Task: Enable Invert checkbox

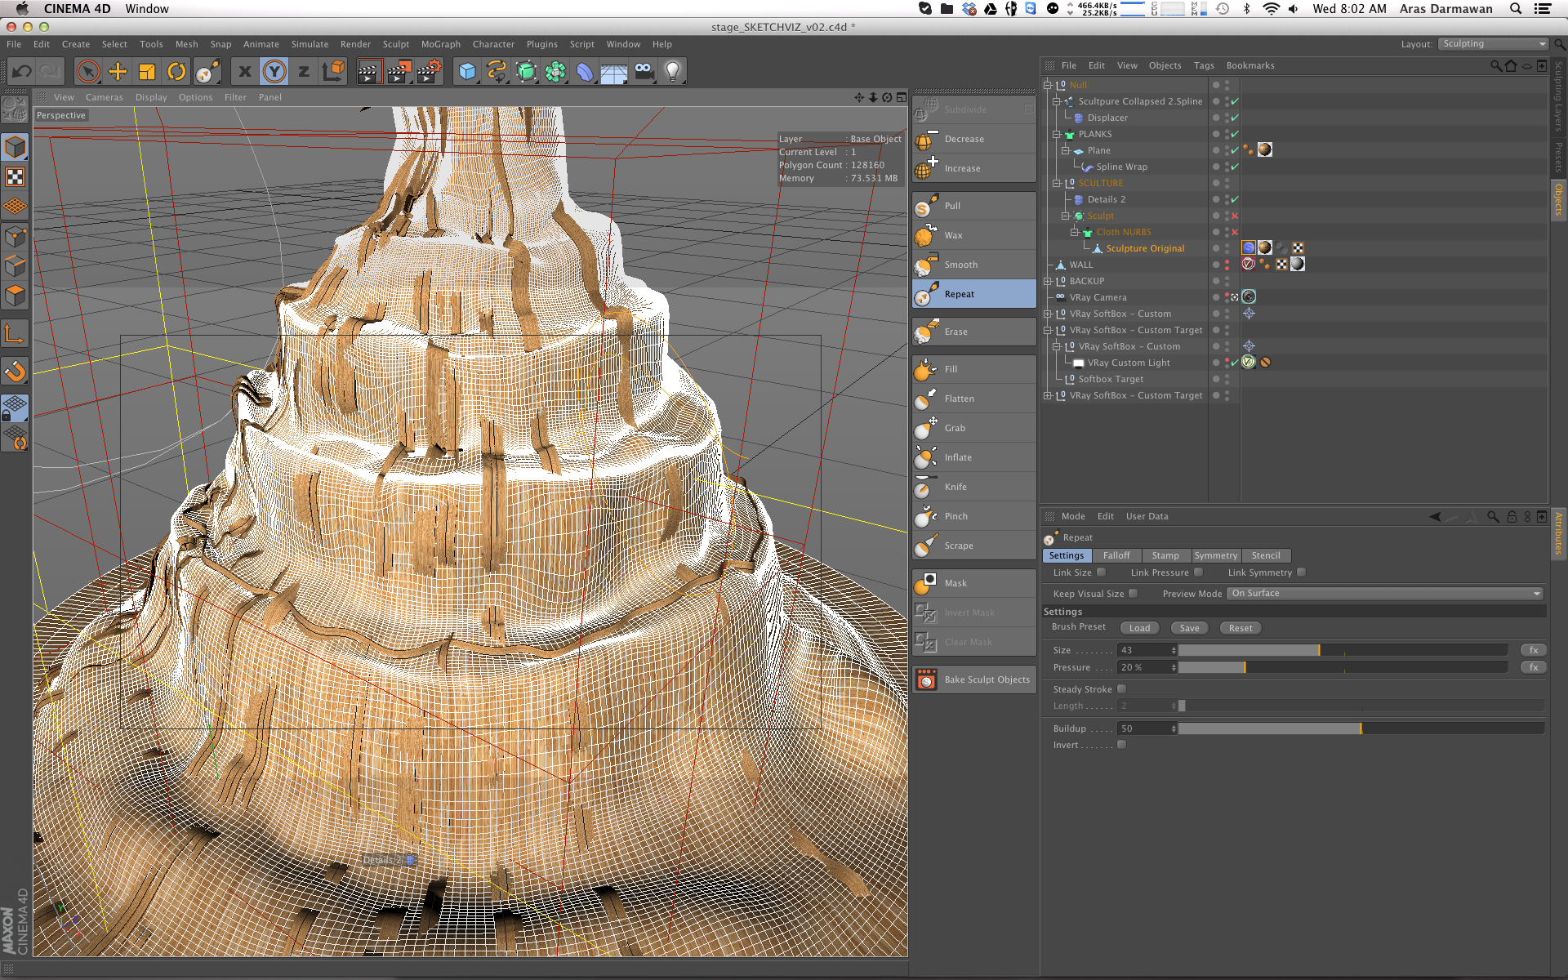Action: pyautogui.click(x=1121, y=745)
